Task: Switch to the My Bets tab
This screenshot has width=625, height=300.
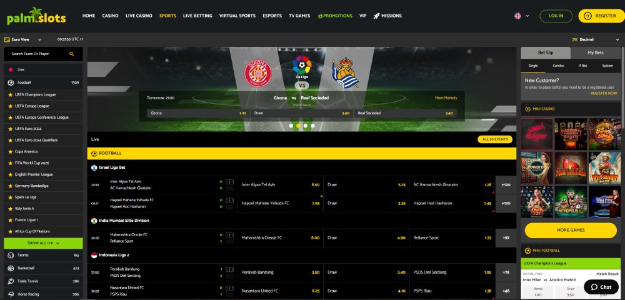Action: click(596, 52)
